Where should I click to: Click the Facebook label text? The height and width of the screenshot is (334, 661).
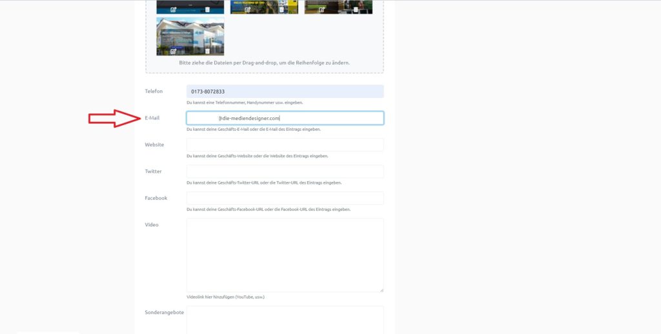[x=156, y=198]
